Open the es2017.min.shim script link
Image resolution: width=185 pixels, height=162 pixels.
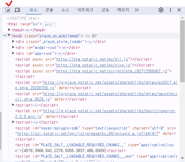(x=96, y=85)
